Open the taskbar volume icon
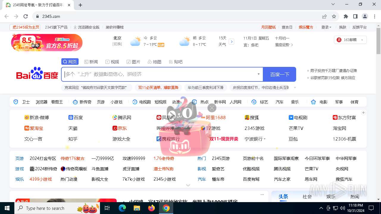The width and height of the screenshot is (381, 214). (342, 208)
